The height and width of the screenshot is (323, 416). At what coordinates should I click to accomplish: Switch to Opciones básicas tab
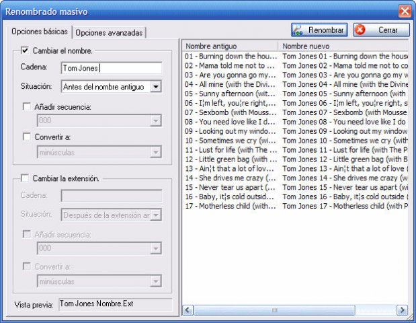coord(40,32)
